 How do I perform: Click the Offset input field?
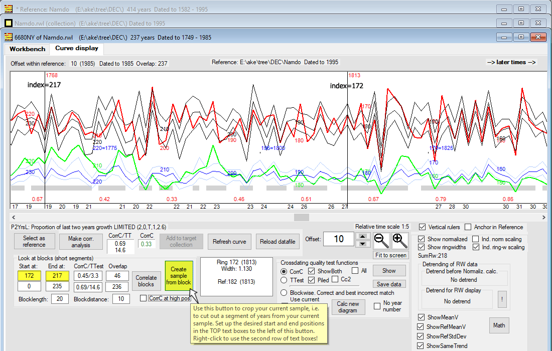click(x=339, y=239)
